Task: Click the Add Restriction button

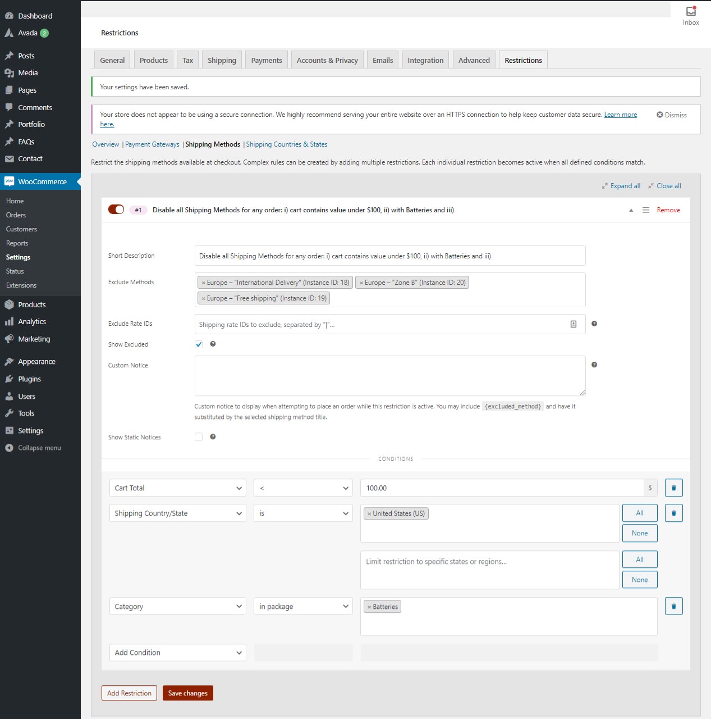Action: (x=129, y=693)
